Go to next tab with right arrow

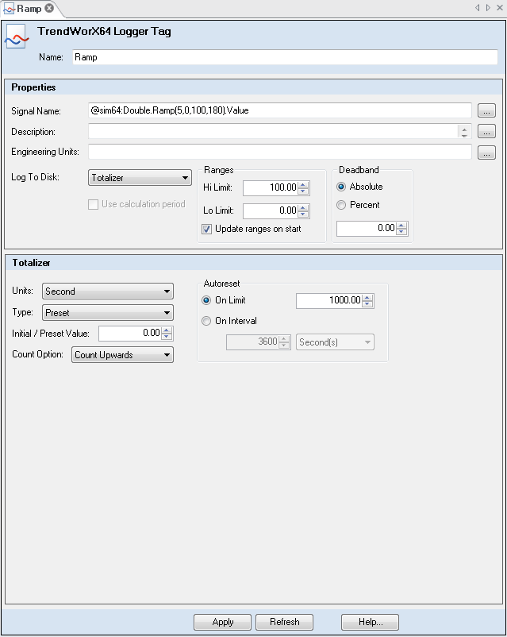pyautogui.click(x=488, y=8)
